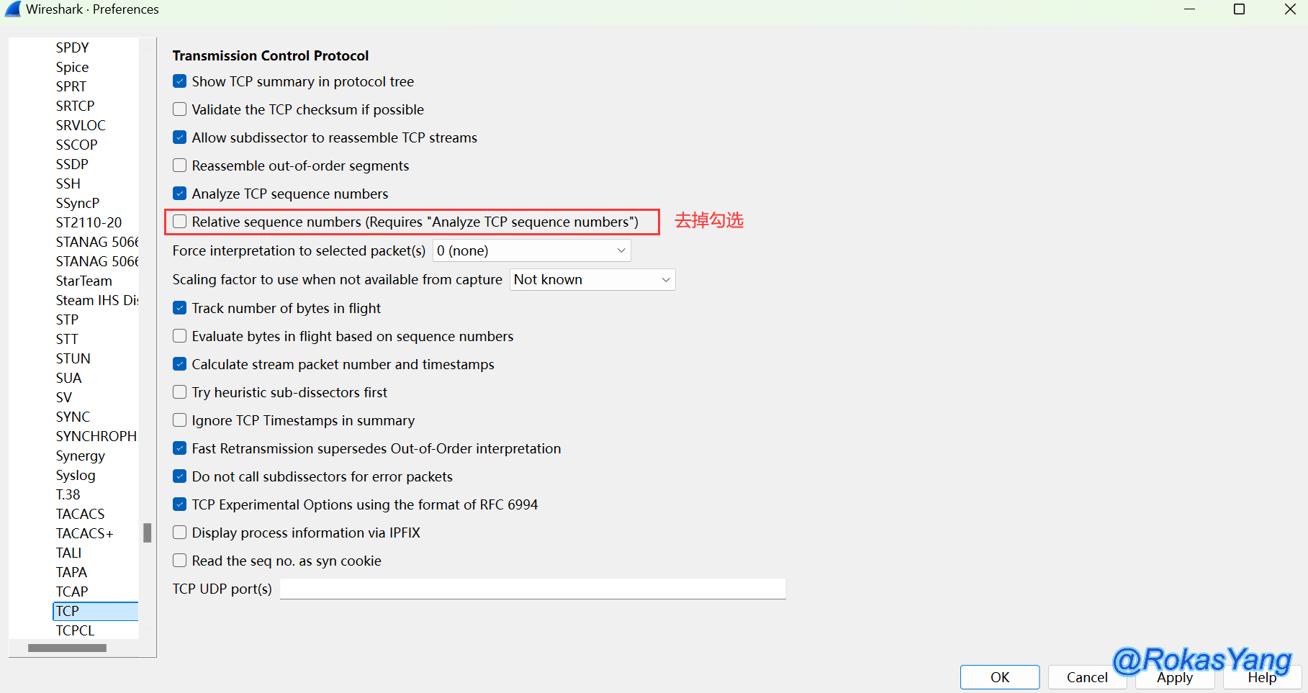Choose STUN from the protocol list
Screen dimensions: 1308x693
tap(73, 358)
